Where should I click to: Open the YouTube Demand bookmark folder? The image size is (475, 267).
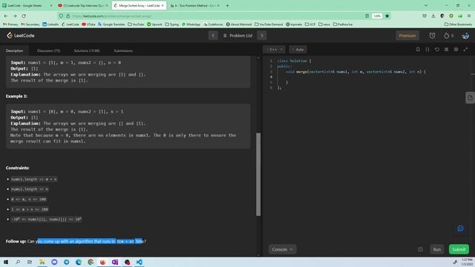pos(269,24)
